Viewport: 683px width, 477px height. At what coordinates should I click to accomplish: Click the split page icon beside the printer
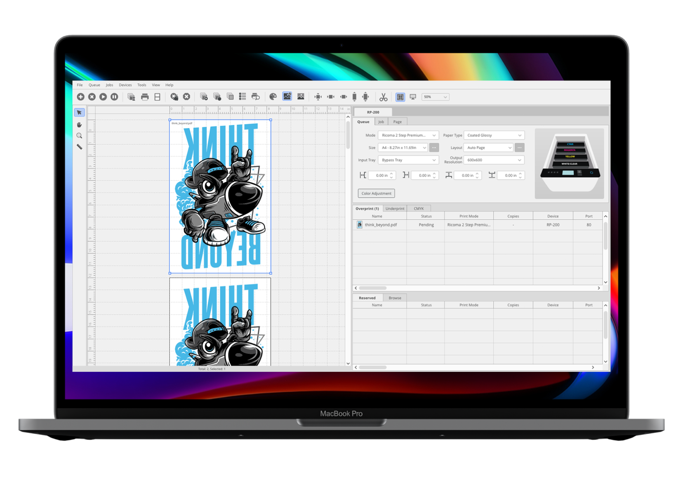(157, 97)
